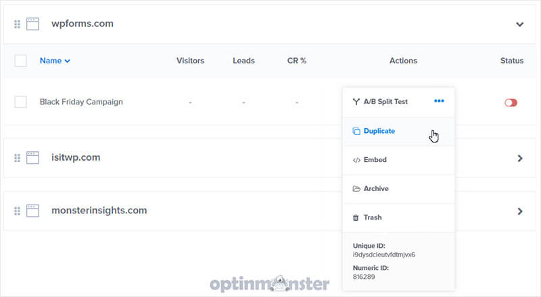Click the wpforms.com site title
541x297 pixels.
[83, 24]
